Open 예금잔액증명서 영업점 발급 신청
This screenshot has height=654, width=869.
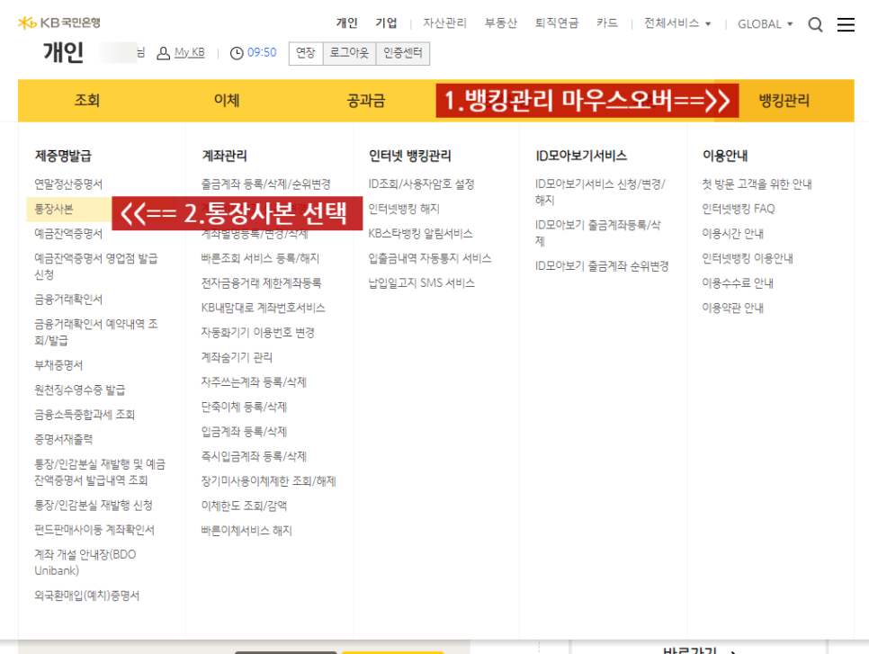click(x=96, y=266)
